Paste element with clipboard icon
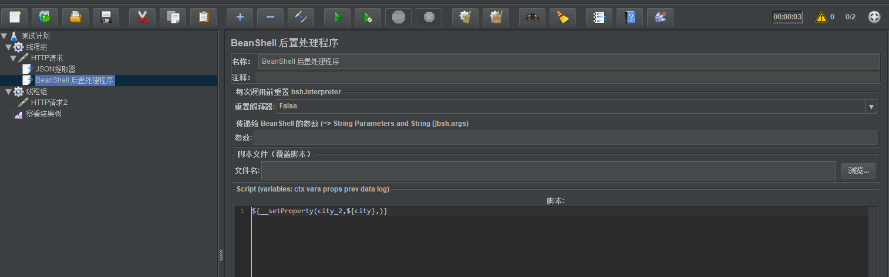889x277 pixels. (x=203, y=17)
